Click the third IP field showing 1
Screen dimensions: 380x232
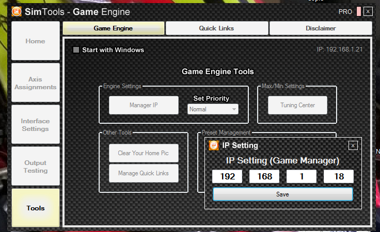pos(302,176)
